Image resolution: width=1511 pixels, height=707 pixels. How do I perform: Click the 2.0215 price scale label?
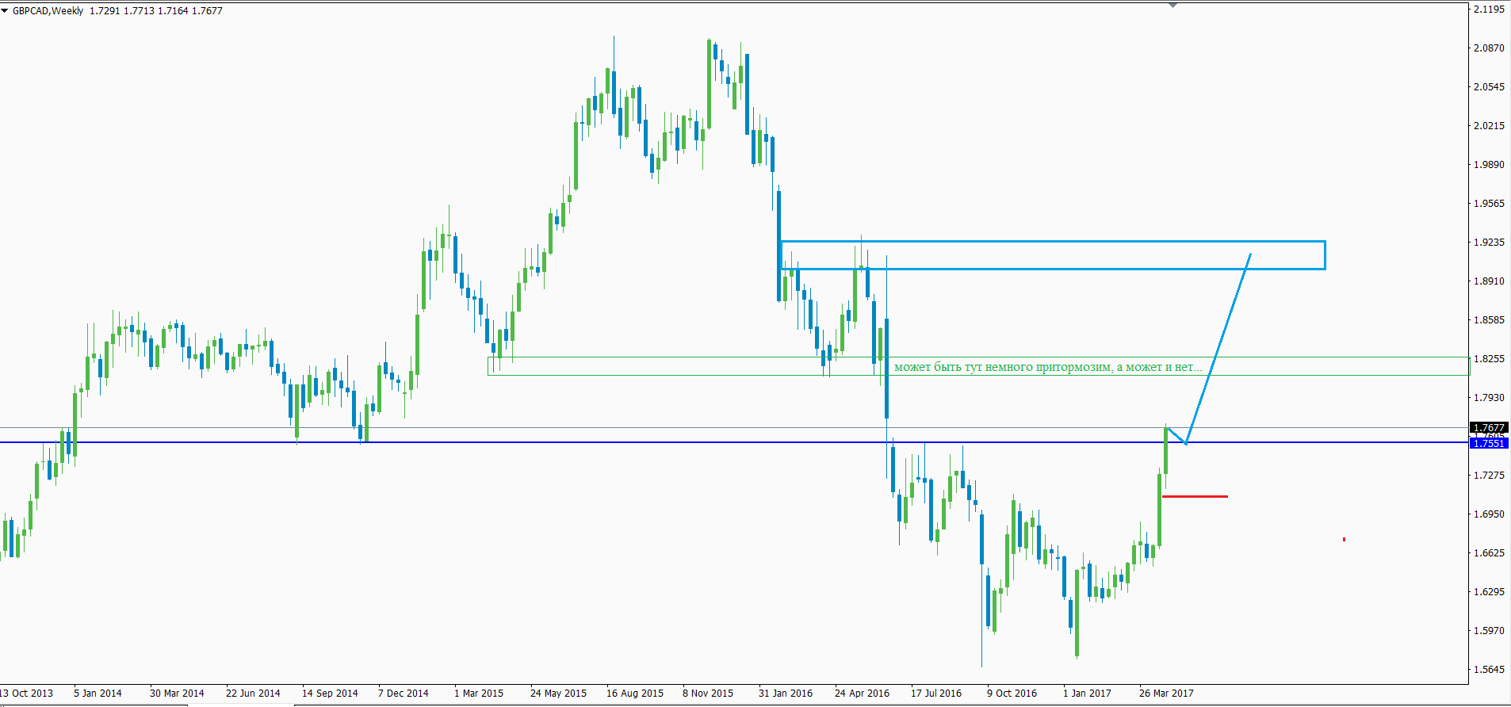tap(1489, 126)
